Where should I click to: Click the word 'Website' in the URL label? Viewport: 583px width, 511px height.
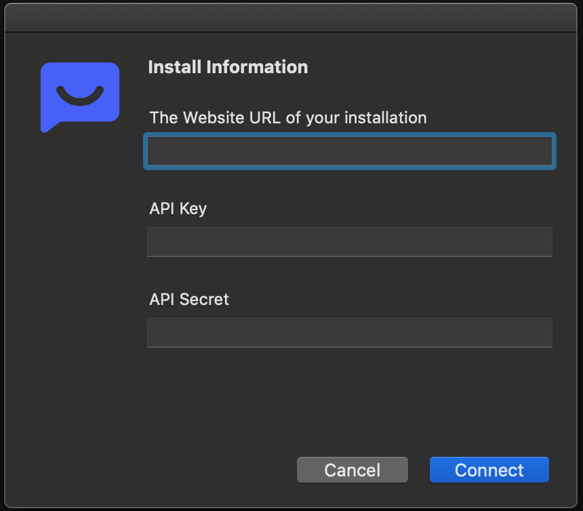(x=213, y=118)
